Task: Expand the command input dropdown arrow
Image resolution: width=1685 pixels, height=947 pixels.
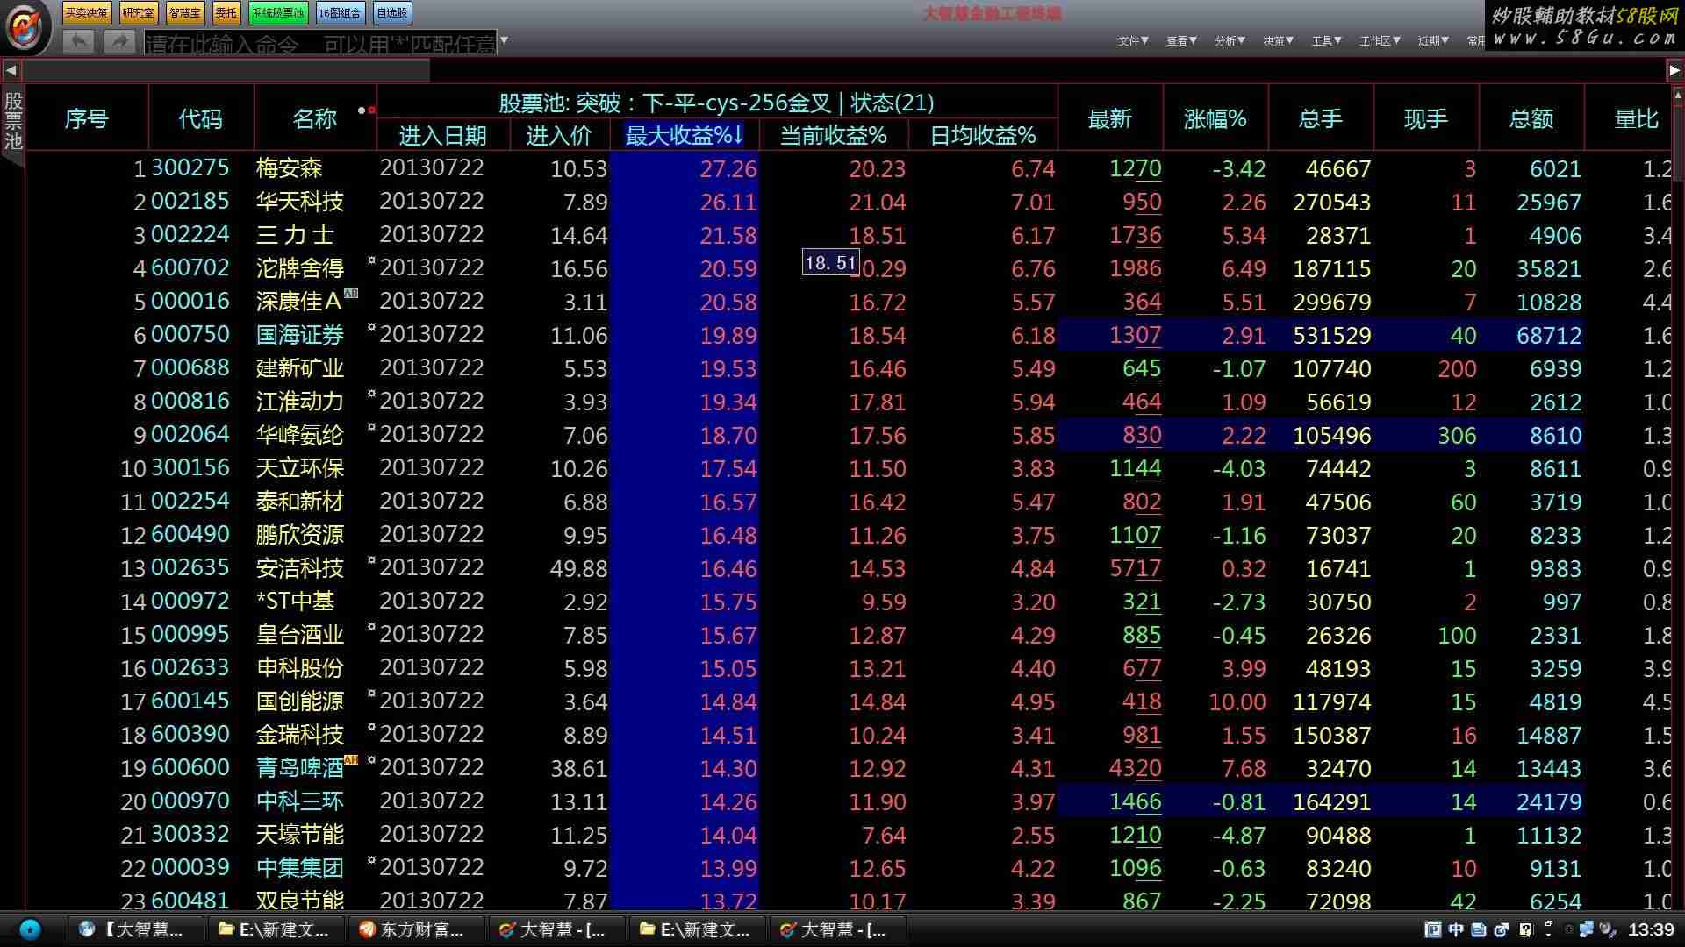Action: [x=504, y=40]
